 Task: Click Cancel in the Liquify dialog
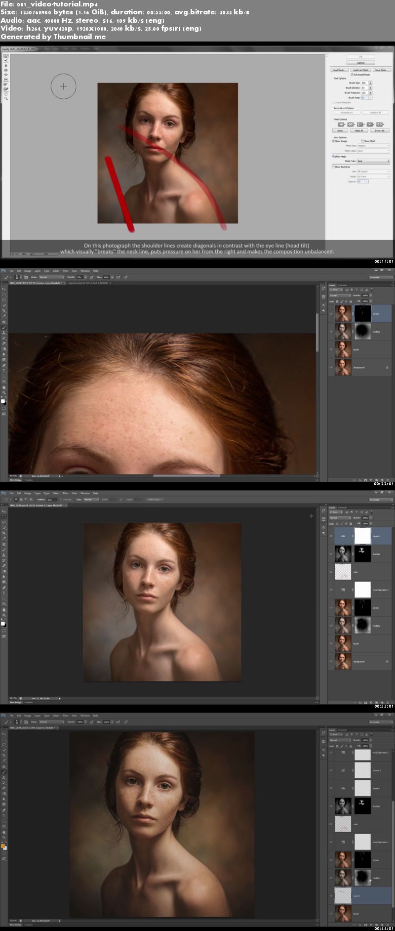click(x=361, y=63)
